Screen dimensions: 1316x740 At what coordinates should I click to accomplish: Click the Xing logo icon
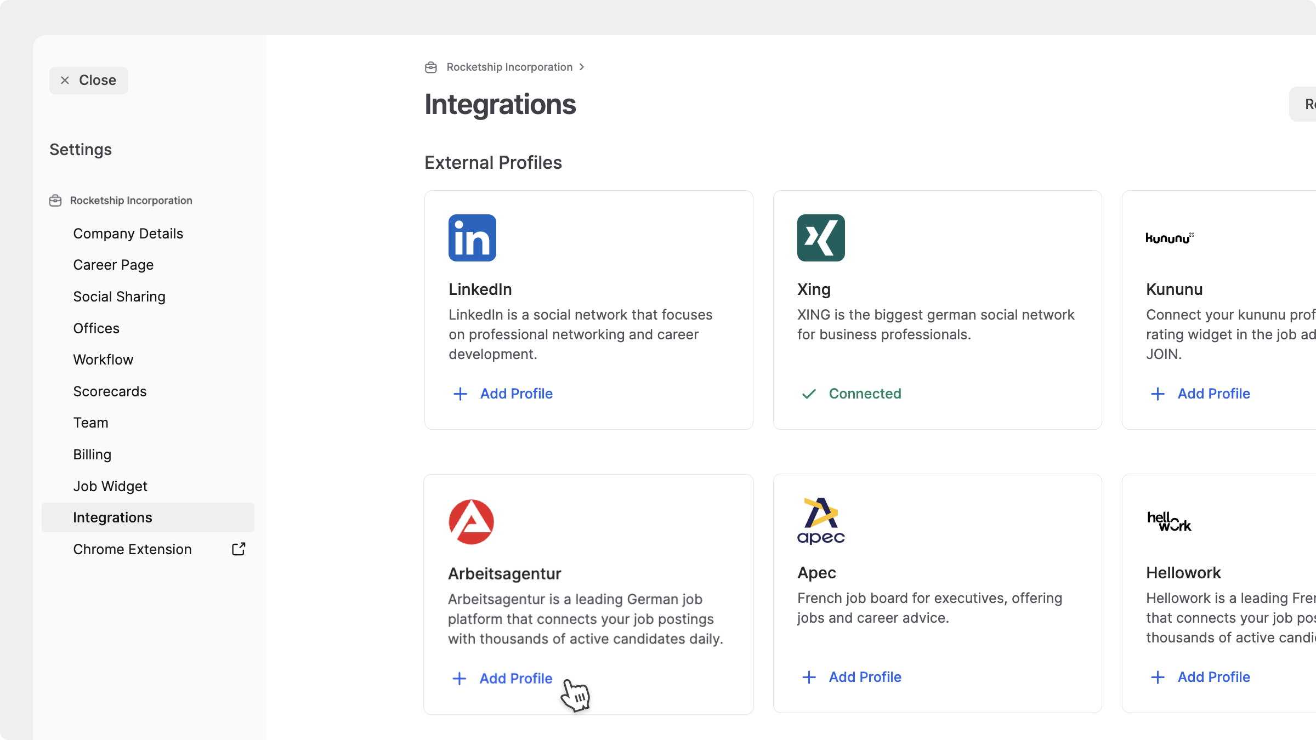click(821, 238)
